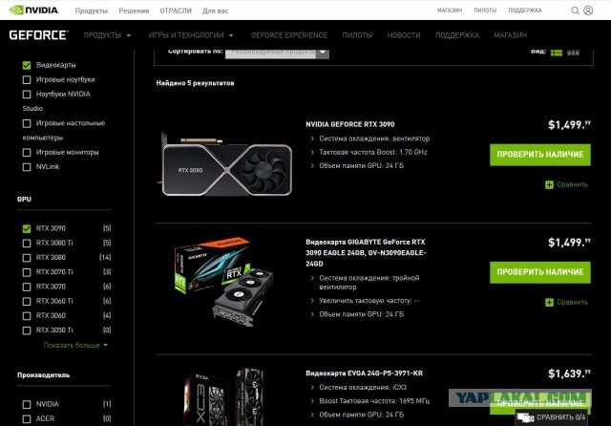
Task: Click the RTX 3090 Founders Edition image
Action: [226, 165]
